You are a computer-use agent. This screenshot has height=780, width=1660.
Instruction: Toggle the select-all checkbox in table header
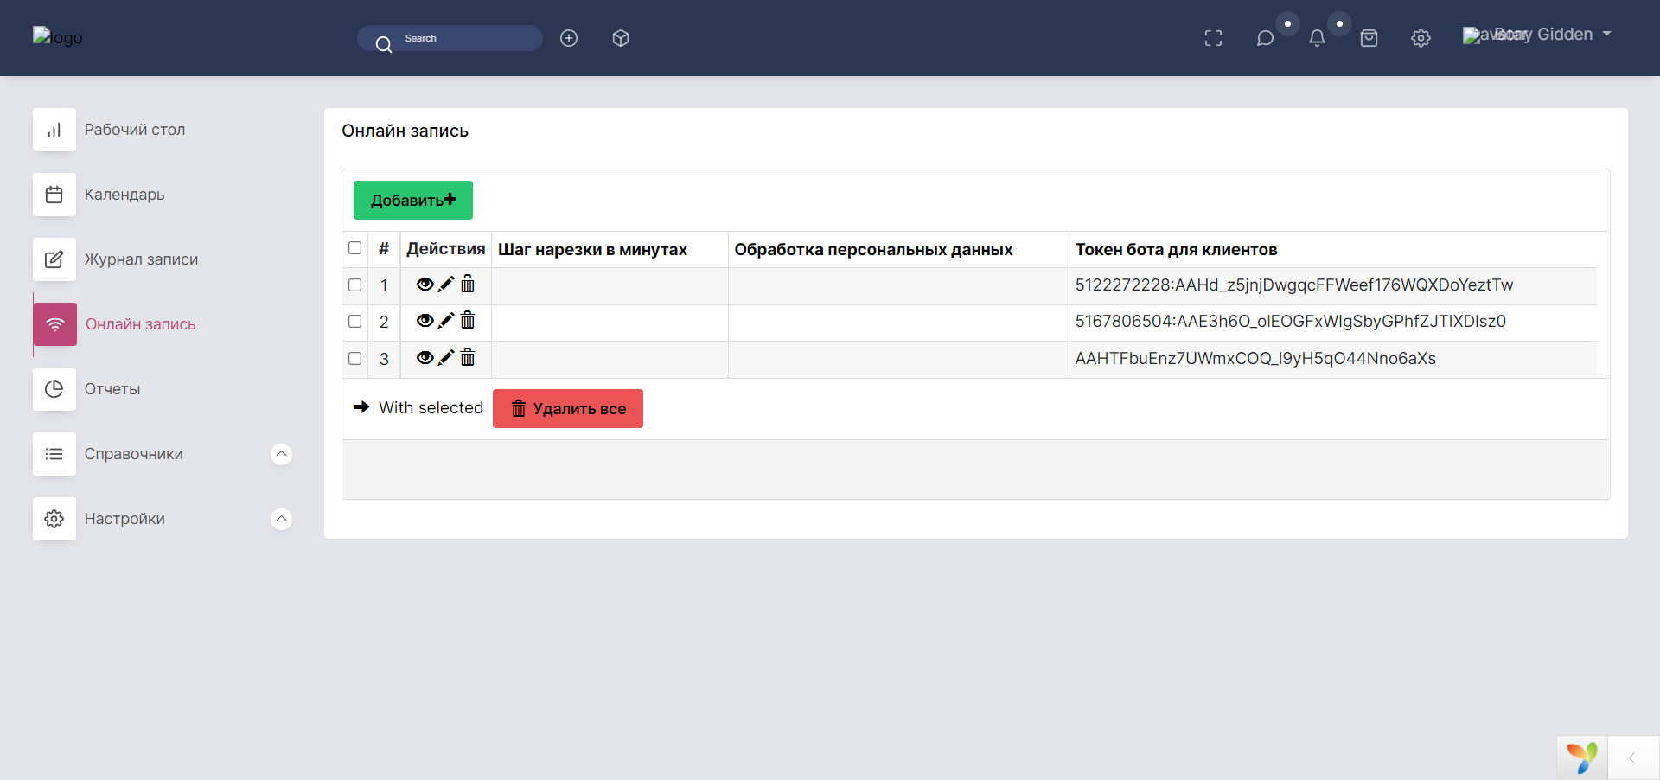pos(354,248)
